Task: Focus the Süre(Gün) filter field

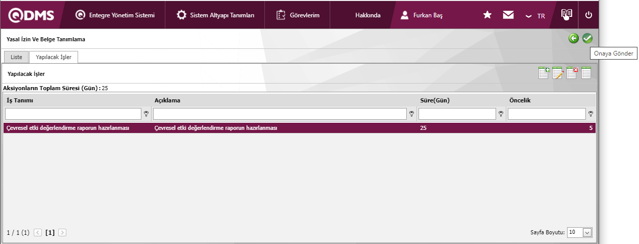Action: pyautogui.click(x=457, y=114)
